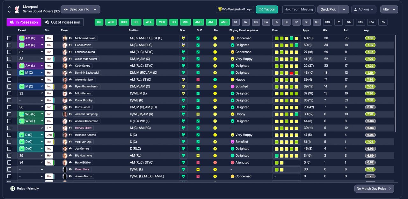The width and height of the screenshot is (408, 199).
Task: Tick the checkbox for Andrew Robertson
Action: tap(9, 121)
